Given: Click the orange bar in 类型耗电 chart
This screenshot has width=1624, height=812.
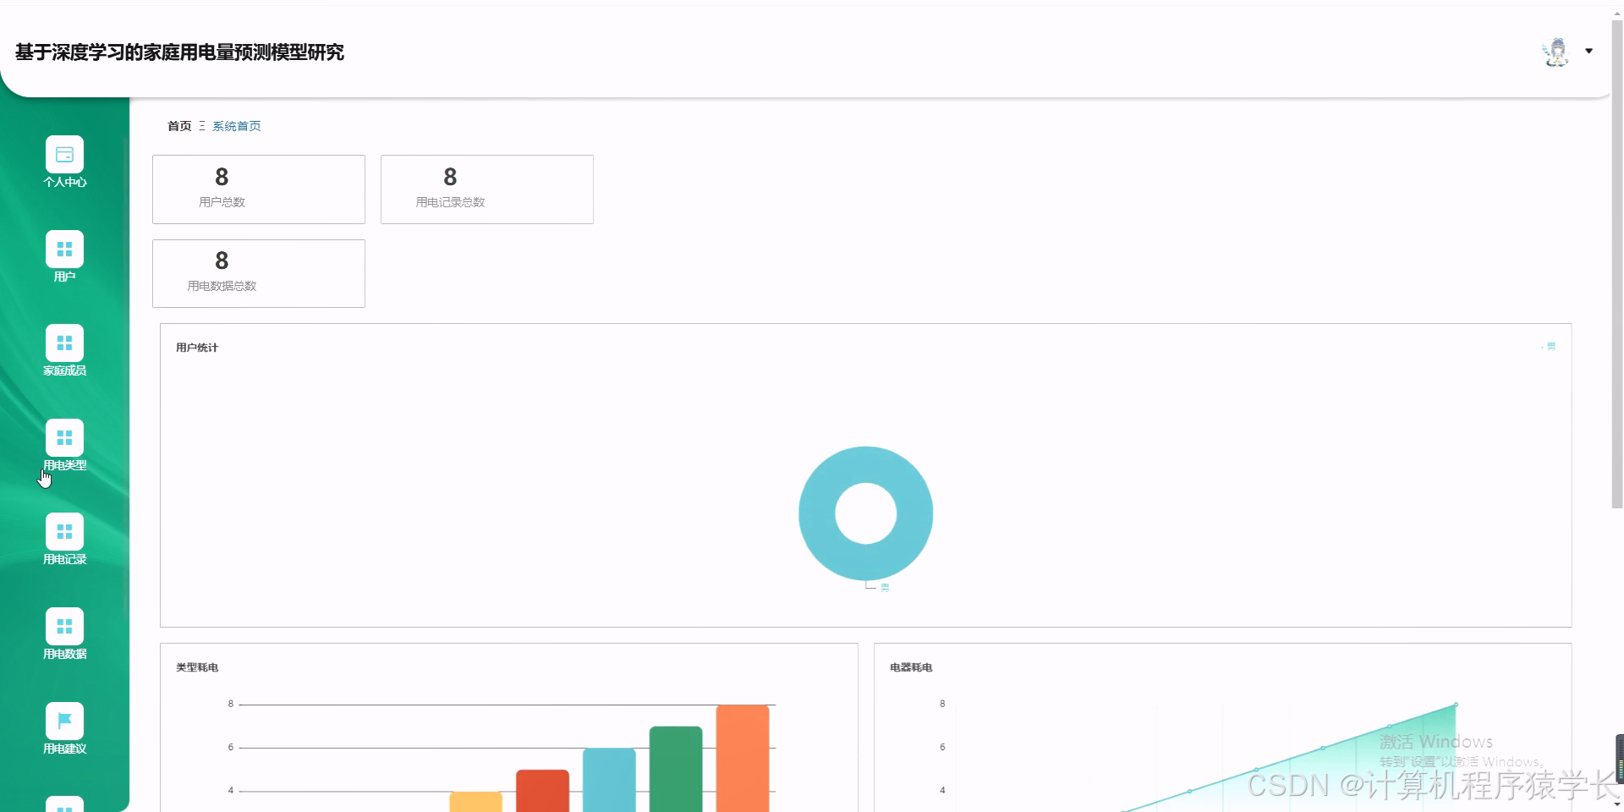Looking at the screenshot, I should coord(743,758).
